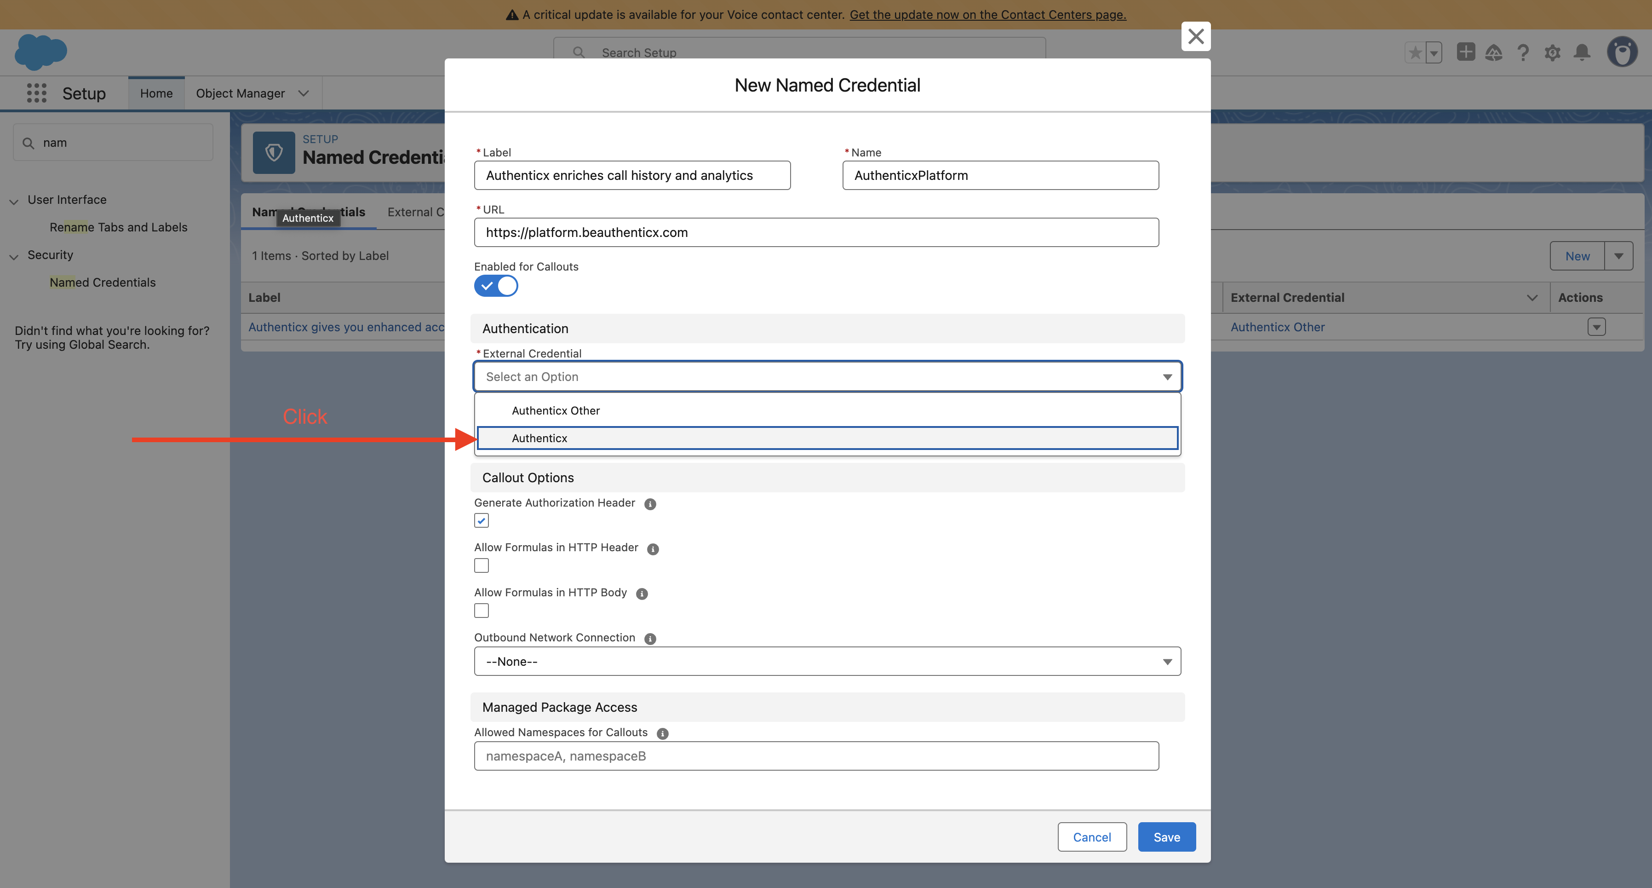Screen dimensions: 1652x888
Task: Open the favorites list dropdown arrow
Action: pos(1434,52)
